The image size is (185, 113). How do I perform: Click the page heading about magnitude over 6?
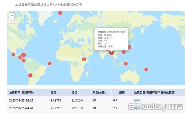pos(49,5)
